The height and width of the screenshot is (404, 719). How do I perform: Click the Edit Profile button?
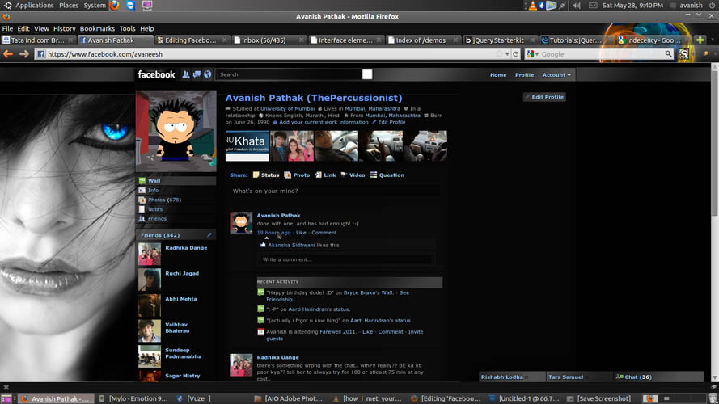[544, 97]
